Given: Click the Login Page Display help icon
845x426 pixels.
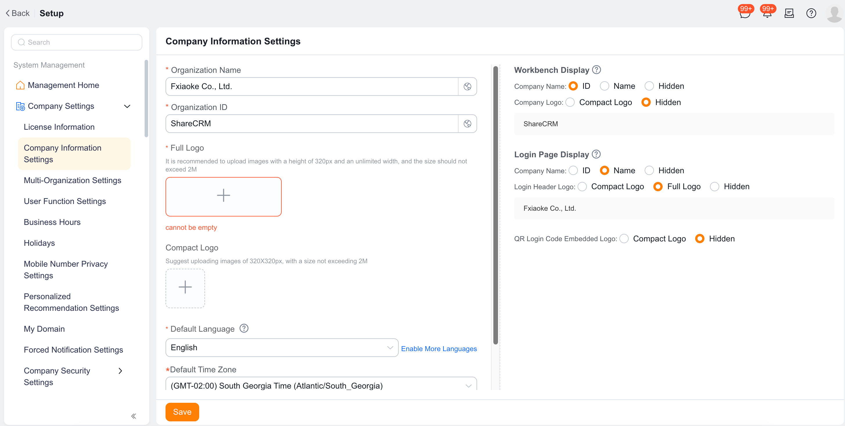Looking at the screenshot, I should pyautogui.click(x=596, y=154).
